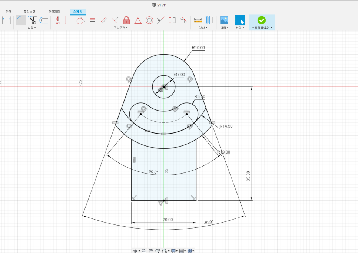Select the 20.00 width dimension
The height and width of the screenshot is (253, 358).
click(168, 220)
